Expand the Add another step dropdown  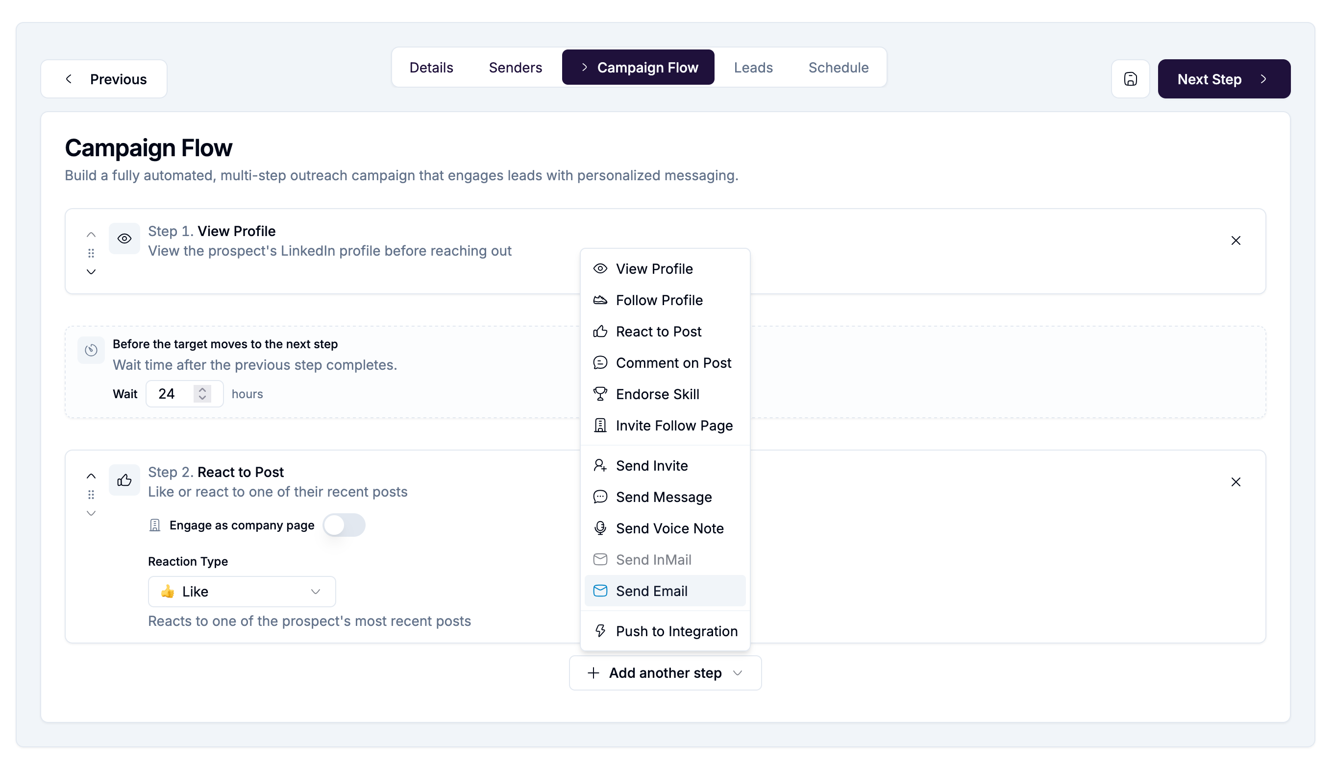coord(665,673)
